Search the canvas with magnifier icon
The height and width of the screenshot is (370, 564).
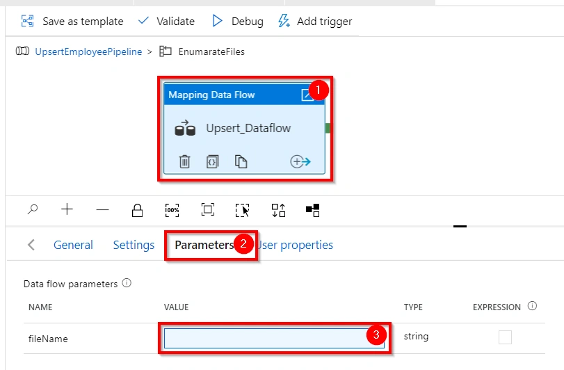[33, 209]
